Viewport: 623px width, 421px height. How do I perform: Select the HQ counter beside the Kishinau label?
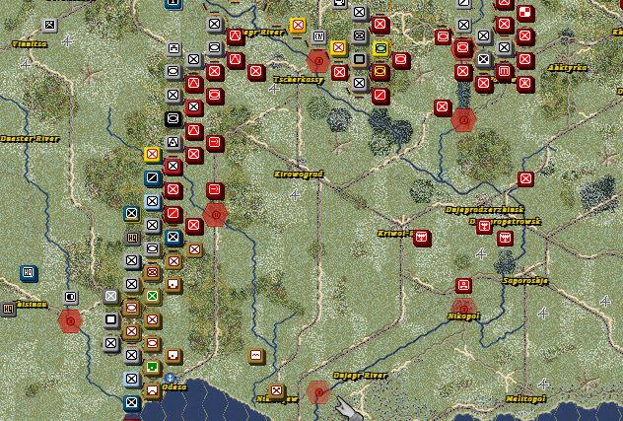tap(8, 309)
